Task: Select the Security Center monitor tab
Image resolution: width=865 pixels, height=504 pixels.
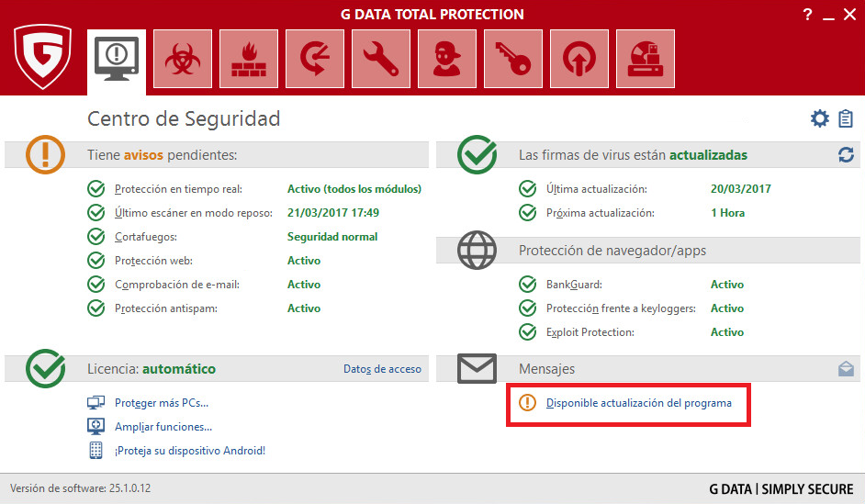Action: click(117, 60)
